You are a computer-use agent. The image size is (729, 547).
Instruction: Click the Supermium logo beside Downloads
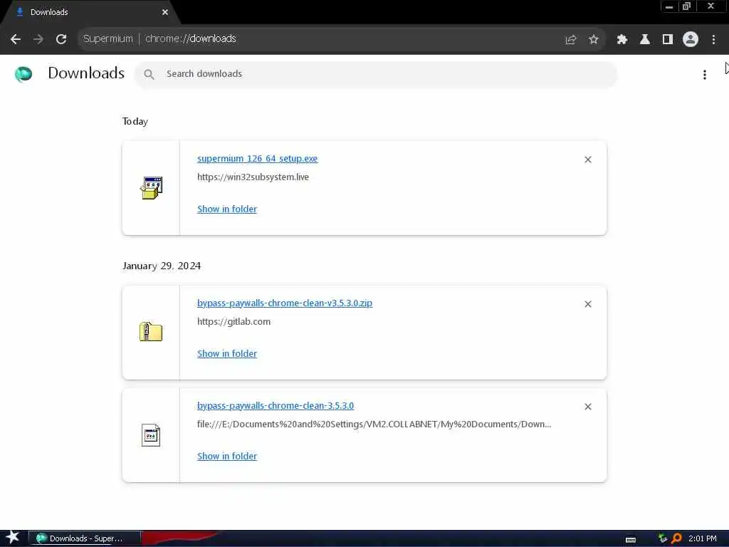pos(23,74)
